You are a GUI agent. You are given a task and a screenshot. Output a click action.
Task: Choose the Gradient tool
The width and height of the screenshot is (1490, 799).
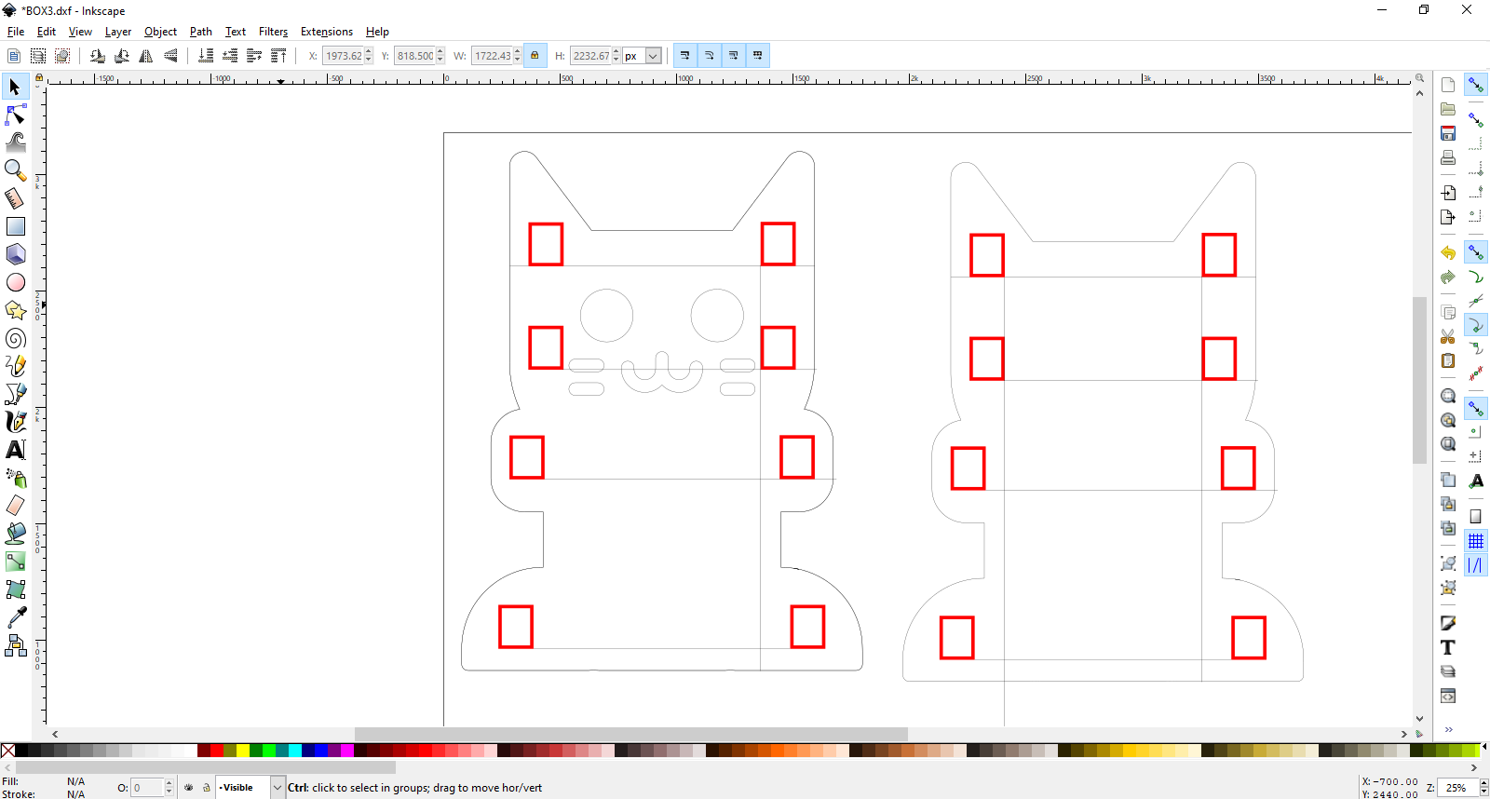click(15, 562)
